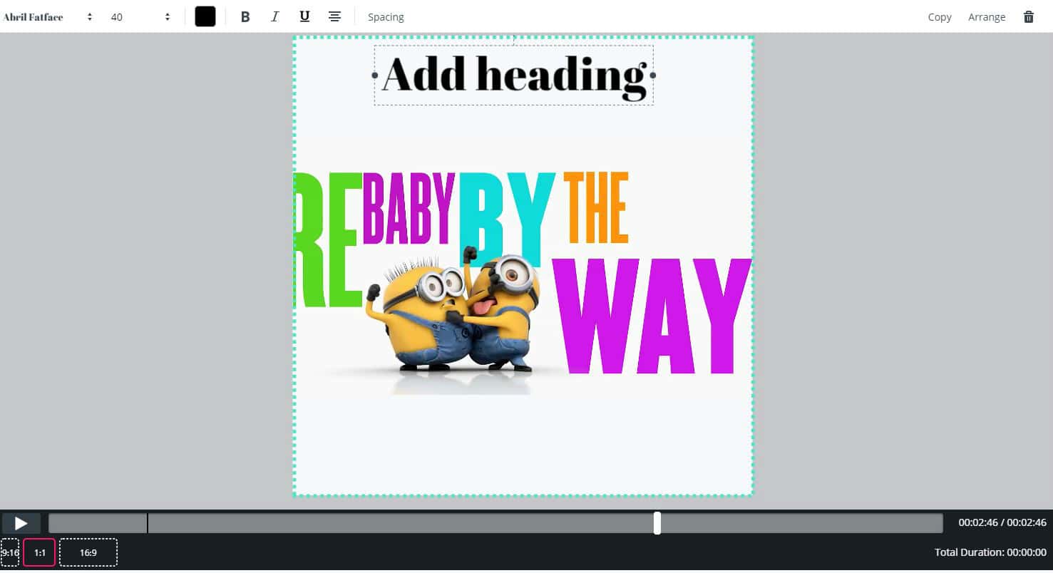Click the purple 'WAY' text on canvas
This screenshot has width=1053, height=573.
(x=652, y=316)
